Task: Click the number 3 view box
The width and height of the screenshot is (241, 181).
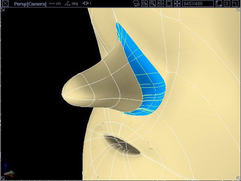Action: tap(227, 4)
